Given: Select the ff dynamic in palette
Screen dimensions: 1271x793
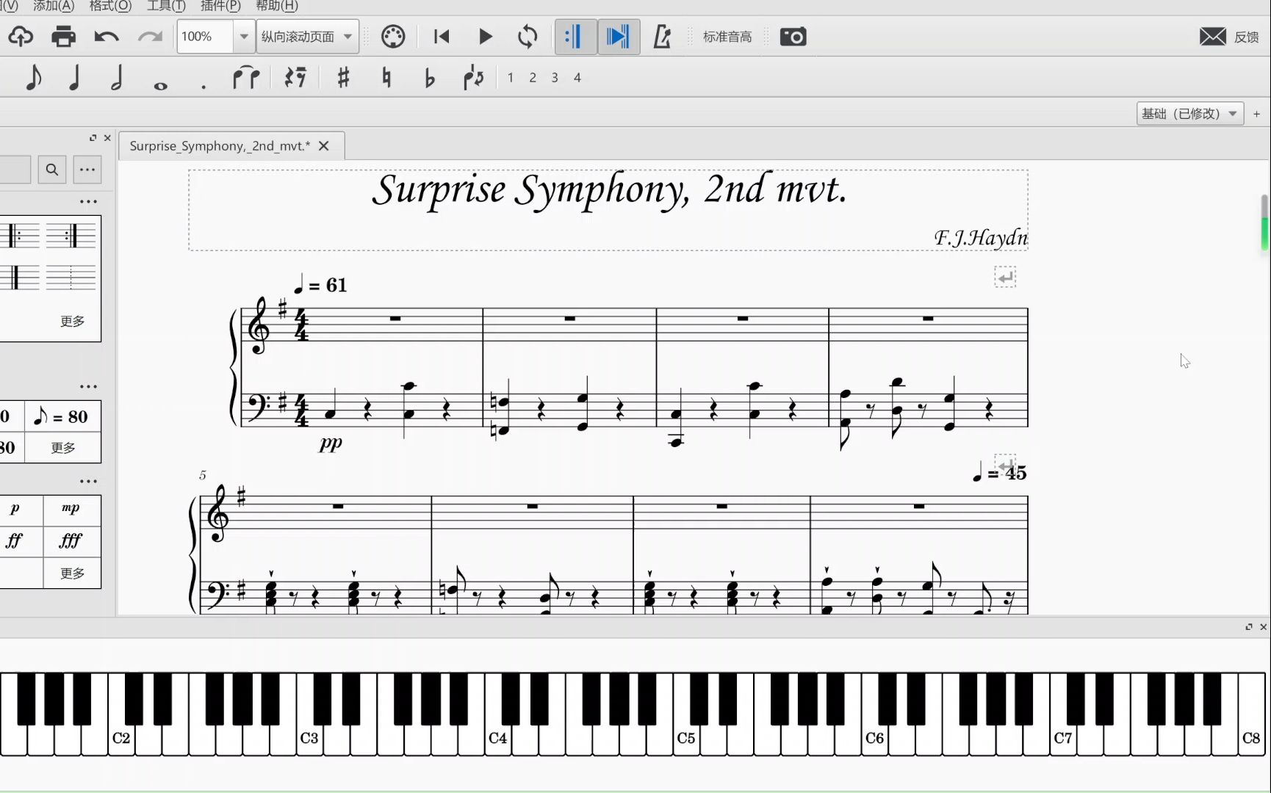Looking at the screenshot, I should 15,541.
